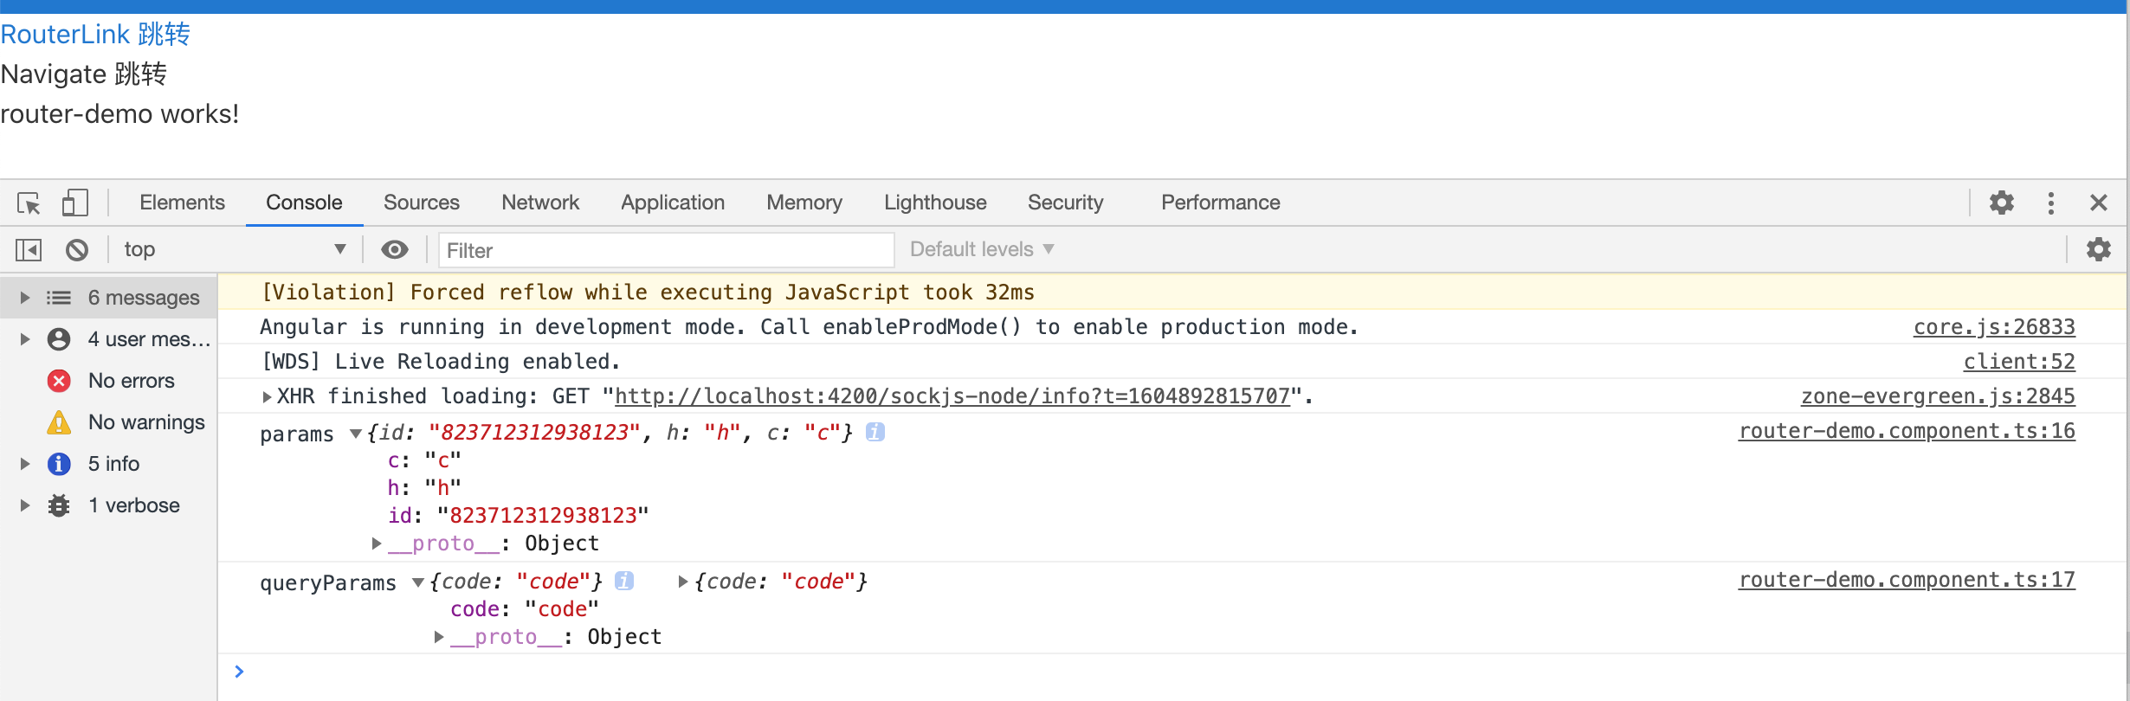Collapse the first queryParams object
Image resolution: width=2130 pixels, height=701 pixels.
[x=418, y=582]
